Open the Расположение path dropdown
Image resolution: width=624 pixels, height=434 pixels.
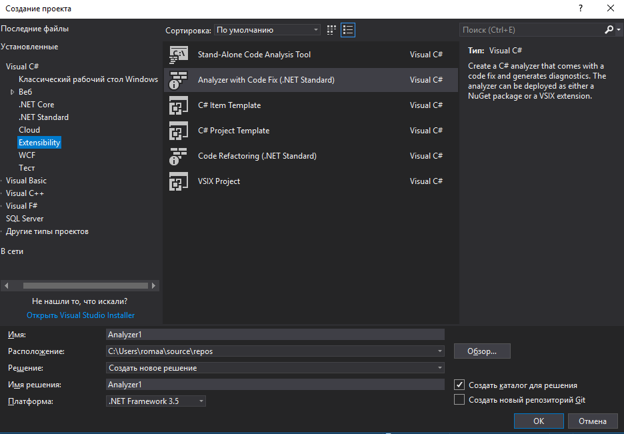440,351
